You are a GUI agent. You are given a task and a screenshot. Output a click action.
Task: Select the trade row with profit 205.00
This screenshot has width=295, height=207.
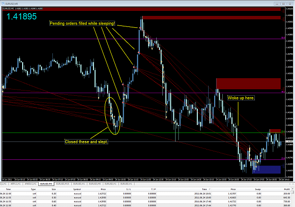[x=145, y=193]
